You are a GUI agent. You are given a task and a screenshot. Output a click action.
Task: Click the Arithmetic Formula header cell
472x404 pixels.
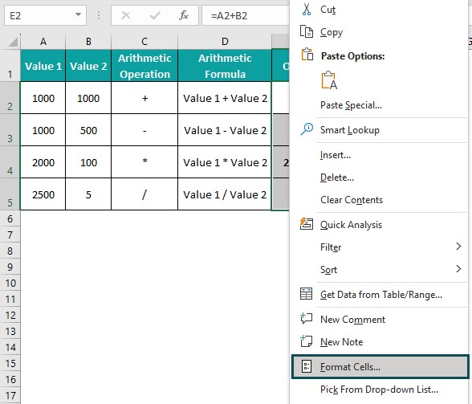pyautogui.click(x=225, y=66)
